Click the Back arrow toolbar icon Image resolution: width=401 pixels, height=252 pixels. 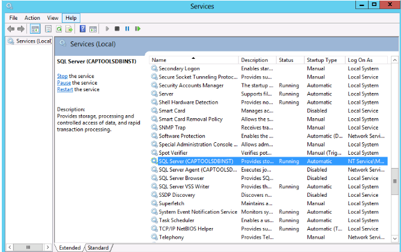[11, 29]
